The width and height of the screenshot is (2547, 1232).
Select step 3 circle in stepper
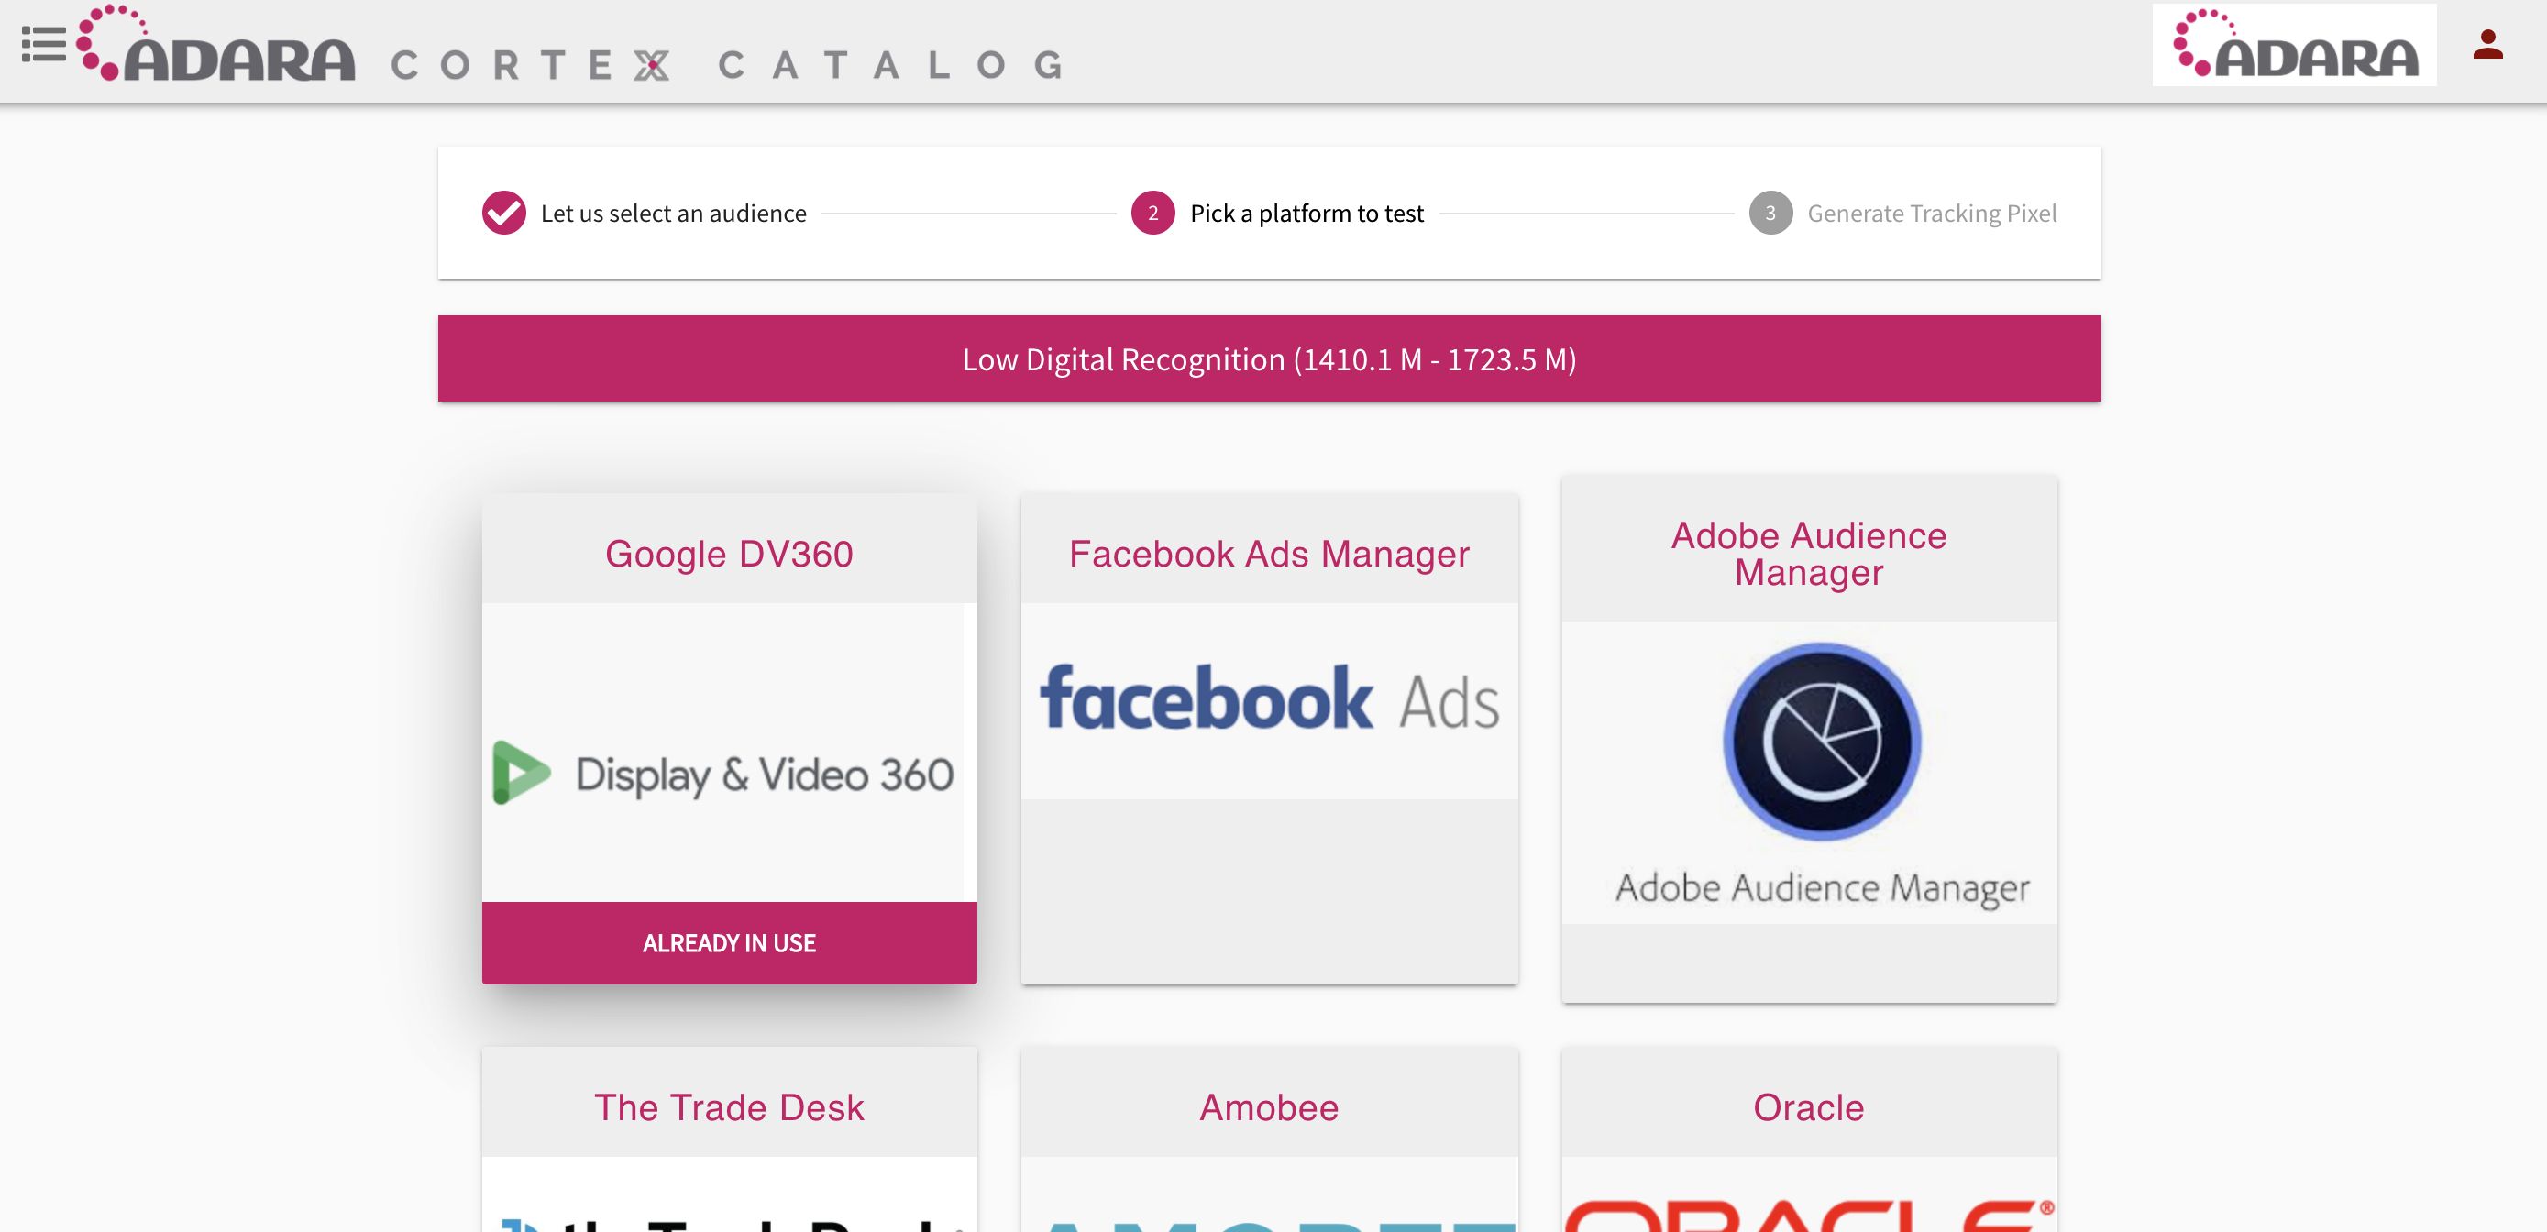1770,213
